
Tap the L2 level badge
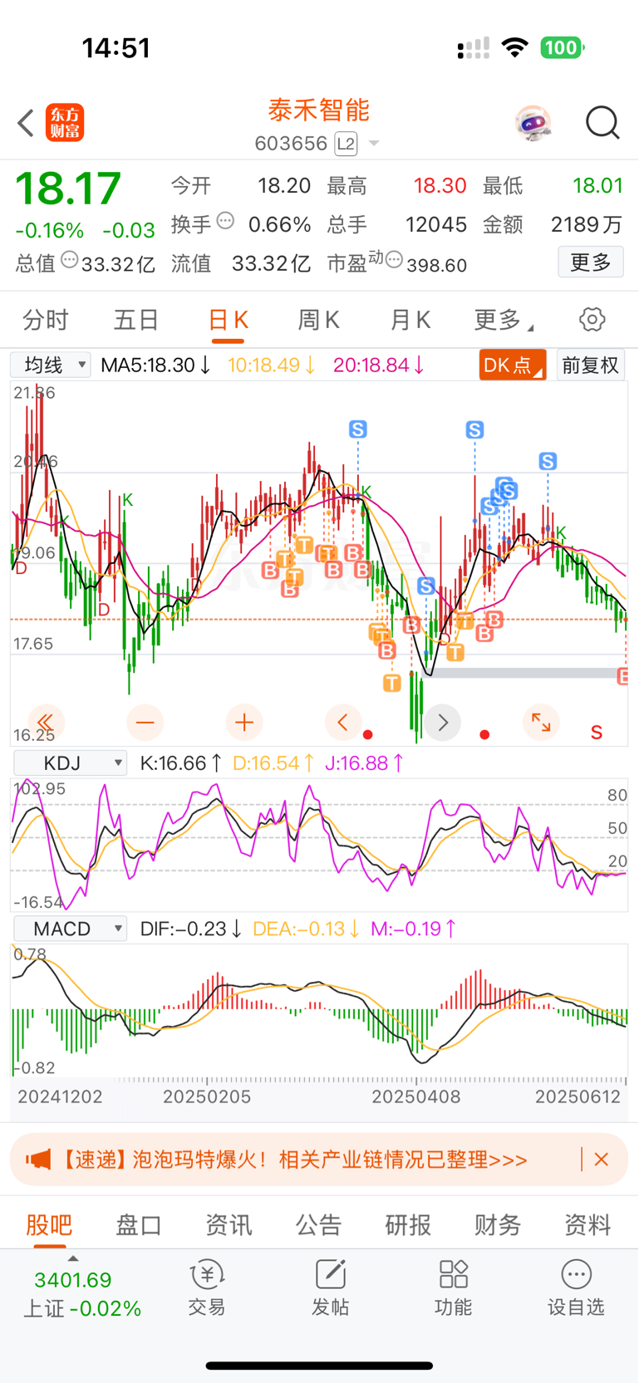pos(346,144)
